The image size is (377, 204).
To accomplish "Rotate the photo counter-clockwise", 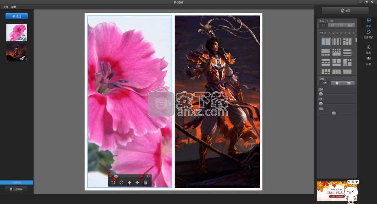I will 113,183.
